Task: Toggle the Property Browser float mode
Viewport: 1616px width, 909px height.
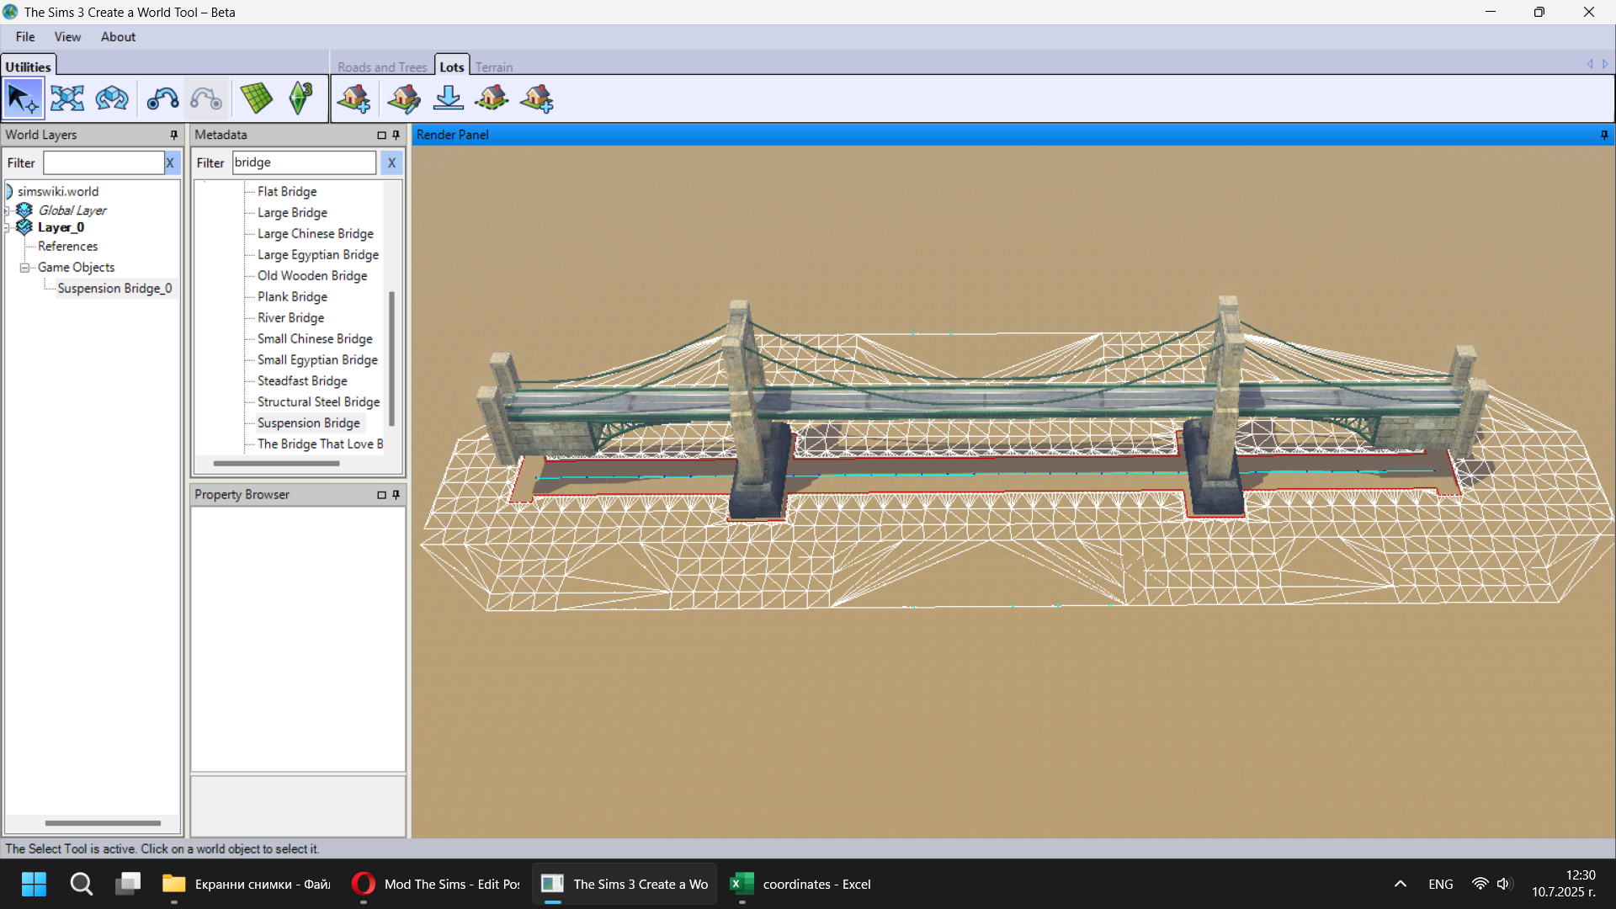Action: 382,495
